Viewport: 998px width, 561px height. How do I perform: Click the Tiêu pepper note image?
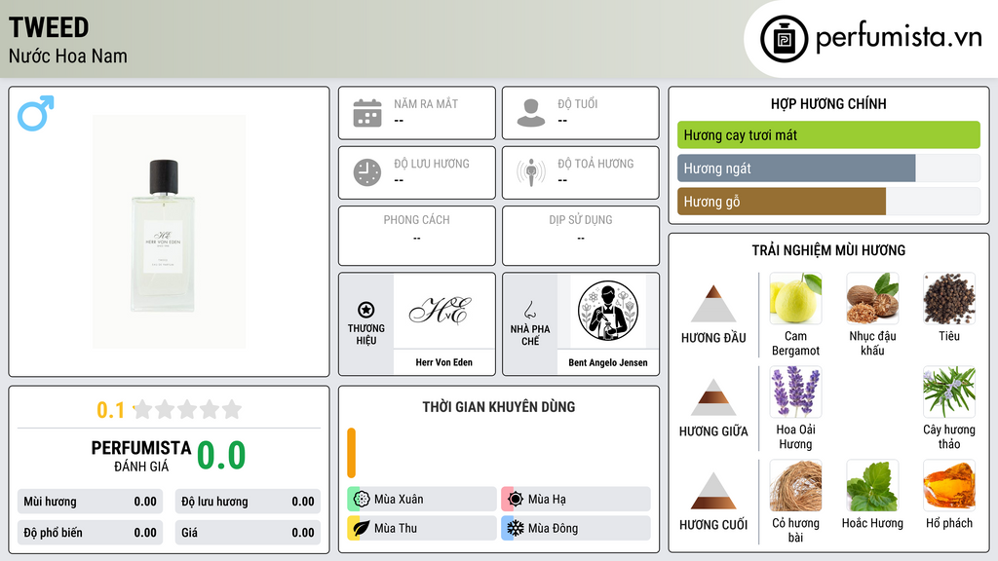pos(949,299)
